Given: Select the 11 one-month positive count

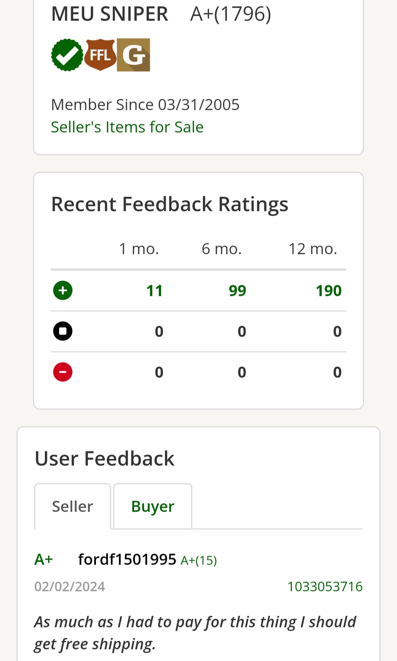Looking at the screenshot, I should click(154, 291).
